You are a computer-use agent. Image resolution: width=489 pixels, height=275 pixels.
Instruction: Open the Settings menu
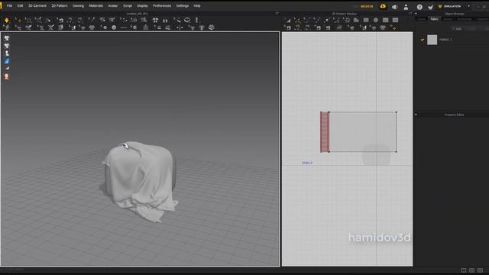pos(182,6)
